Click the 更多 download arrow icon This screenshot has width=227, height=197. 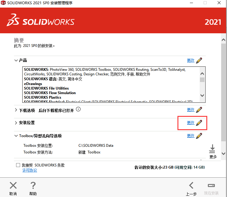212,149
